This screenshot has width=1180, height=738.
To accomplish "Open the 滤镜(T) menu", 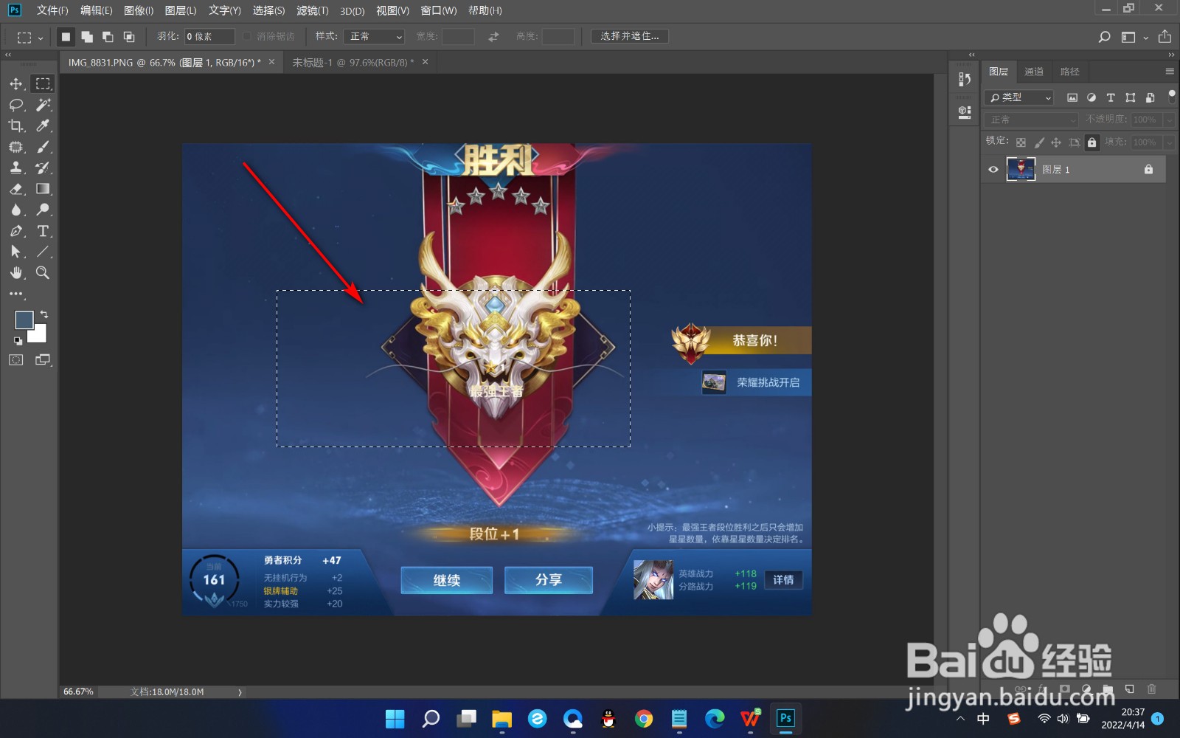I will (x=312, y=10).
